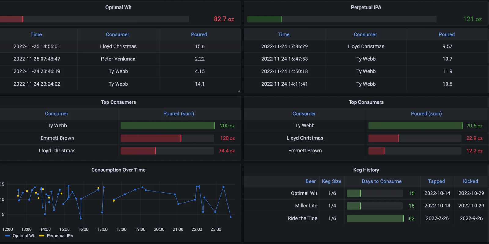Click the 15.6 poured value cell
The image size is (489, 244).
(x=200, y=46)
